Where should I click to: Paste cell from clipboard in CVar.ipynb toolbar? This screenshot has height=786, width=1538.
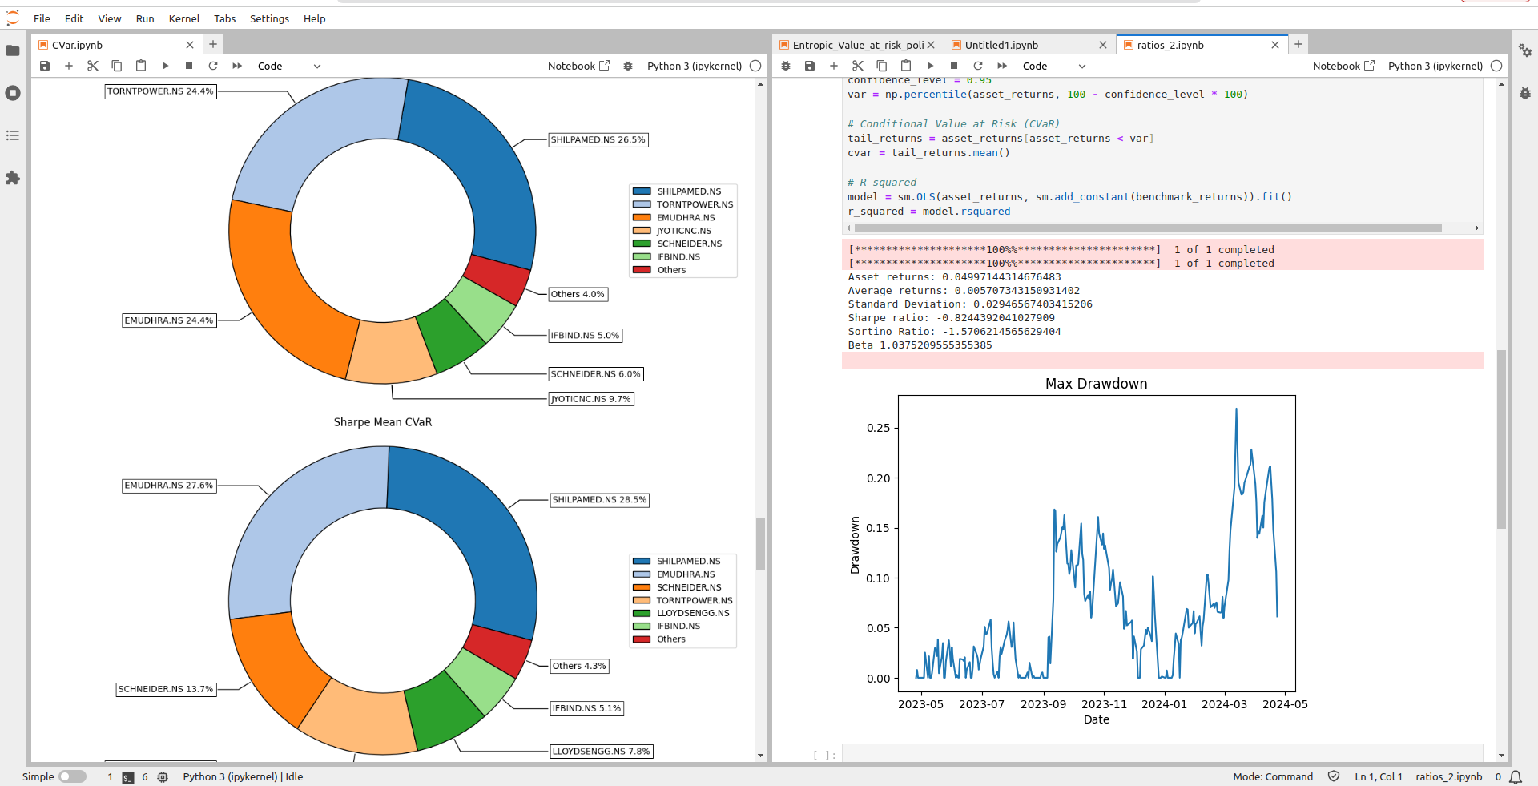coord(141,66)
